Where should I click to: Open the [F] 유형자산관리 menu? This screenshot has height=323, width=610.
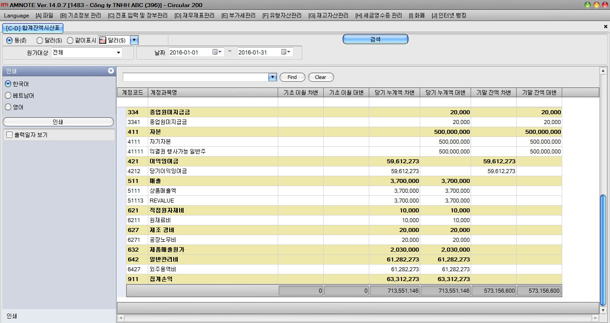coord(282,16)
